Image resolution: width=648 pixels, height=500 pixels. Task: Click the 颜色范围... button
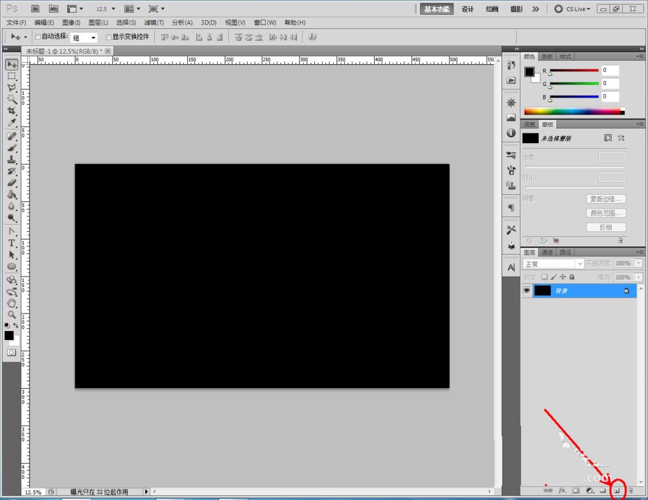click(606, 213)
